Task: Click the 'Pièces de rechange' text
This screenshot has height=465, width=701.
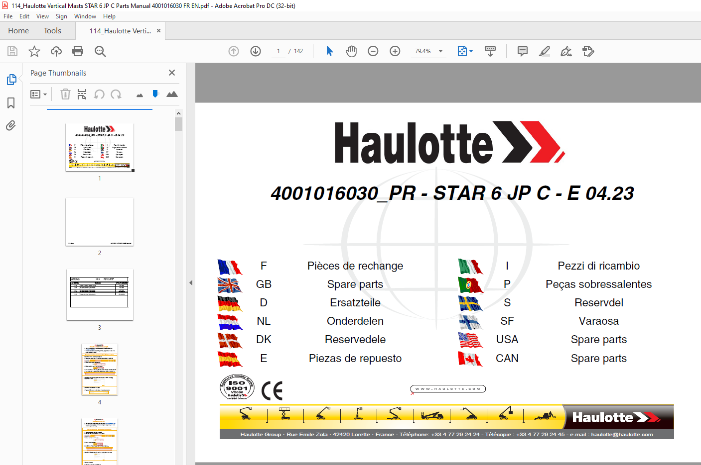Action: pyautogui.click(x=355, y=266)
